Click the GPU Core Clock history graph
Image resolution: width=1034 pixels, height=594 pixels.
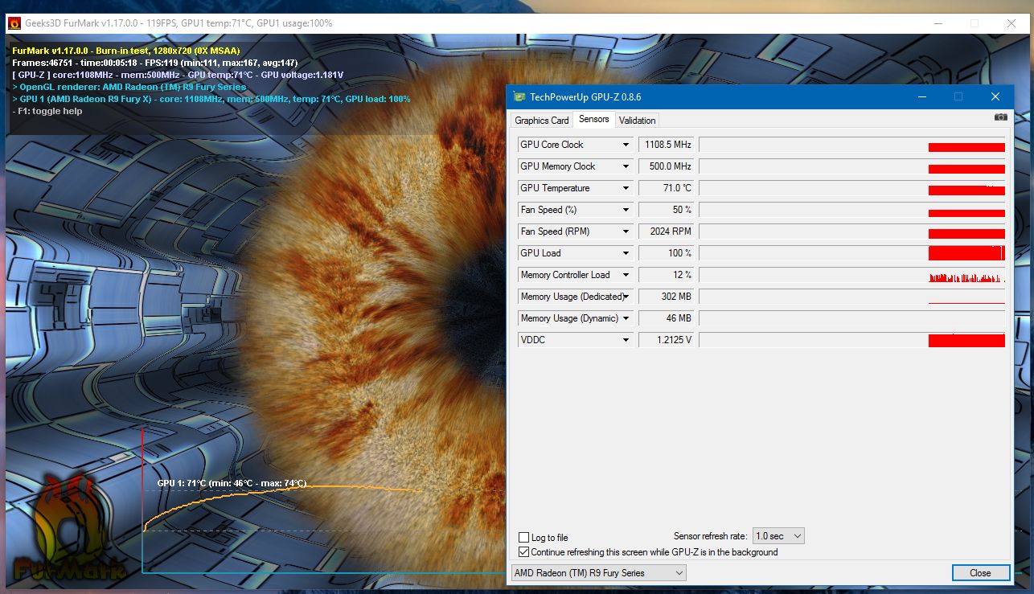852,145
